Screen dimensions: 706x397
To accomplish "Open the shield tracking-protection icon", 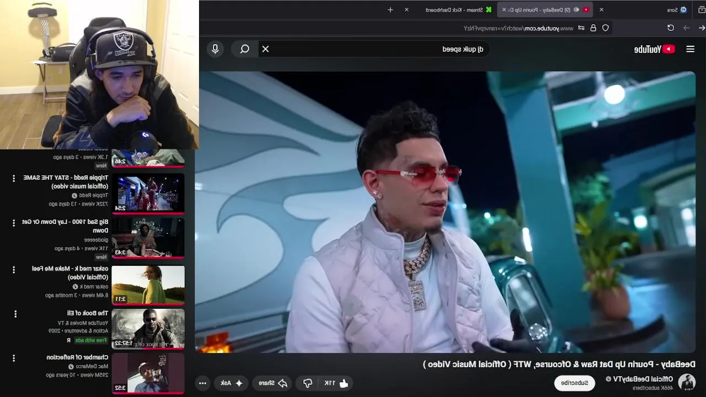I will point(606,28).
